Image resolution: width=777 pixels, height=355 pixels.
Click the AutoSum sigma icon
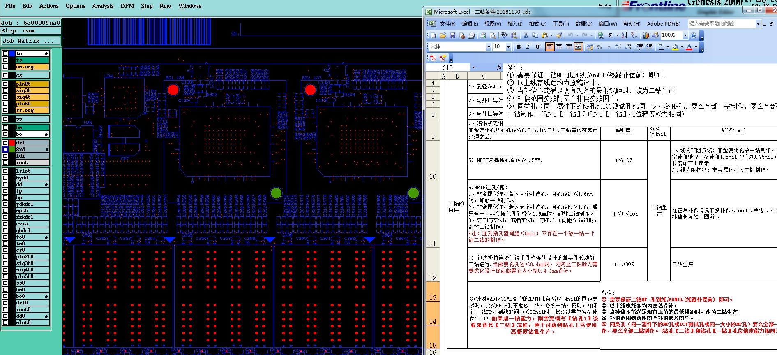click(x=610, y=35)
